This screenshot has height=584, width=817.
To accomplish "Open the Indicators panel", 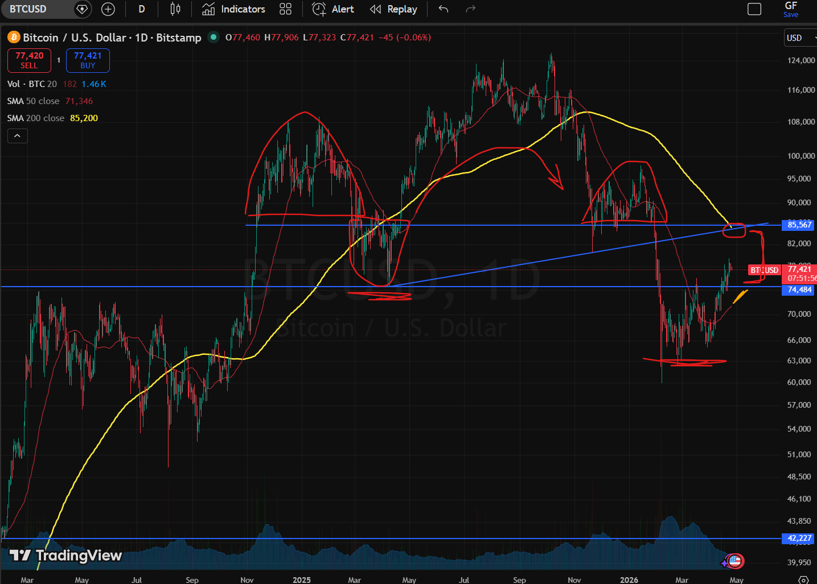I will pos(234,9).
